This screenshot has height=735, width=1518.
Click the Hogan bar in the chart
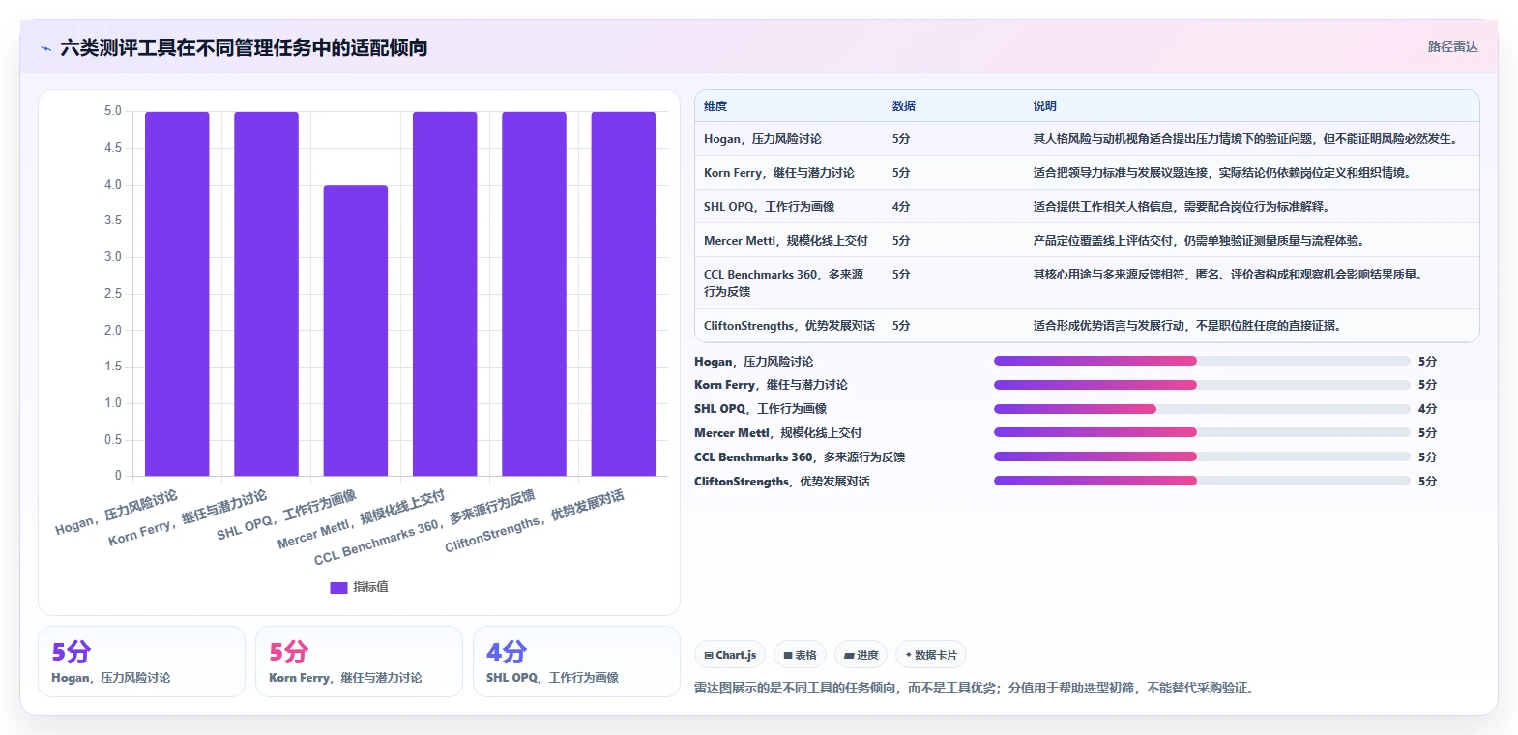coord(177,294)
